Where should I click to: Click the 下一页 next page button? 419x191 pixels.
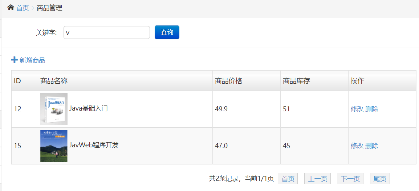pos(350,179)
